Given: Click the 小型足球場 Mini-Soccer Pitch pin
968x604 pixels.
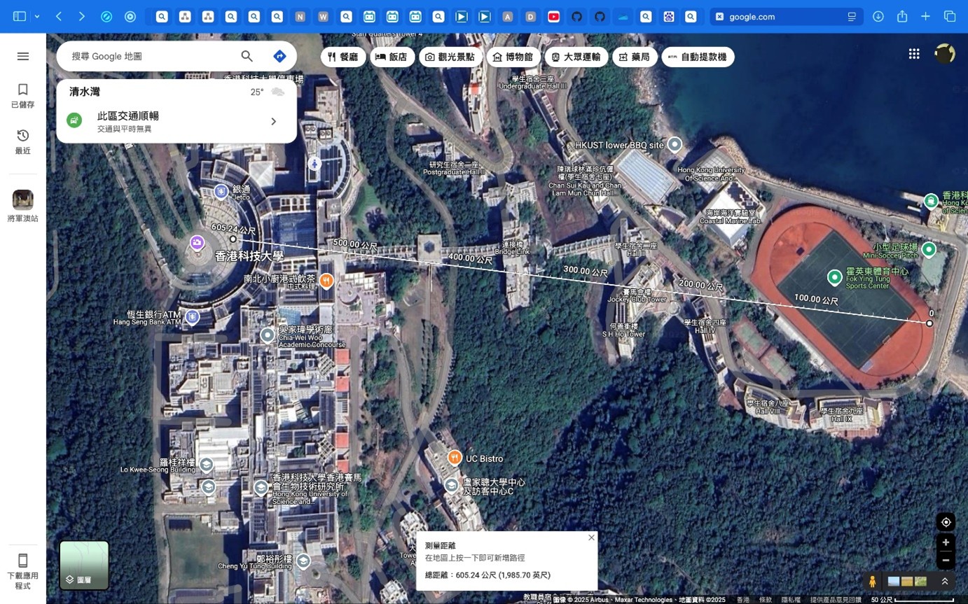Looking at the screenshot, I should (x=929, y=249).
